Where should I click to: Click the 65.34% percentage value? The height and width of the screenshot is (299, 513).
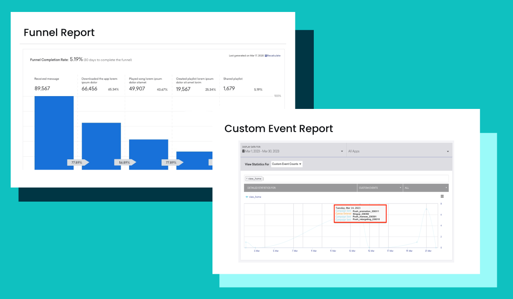click(x=113, y=90)
